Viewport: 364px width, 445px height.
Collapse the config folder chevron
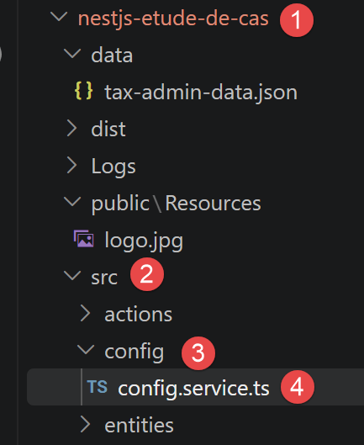86,349
